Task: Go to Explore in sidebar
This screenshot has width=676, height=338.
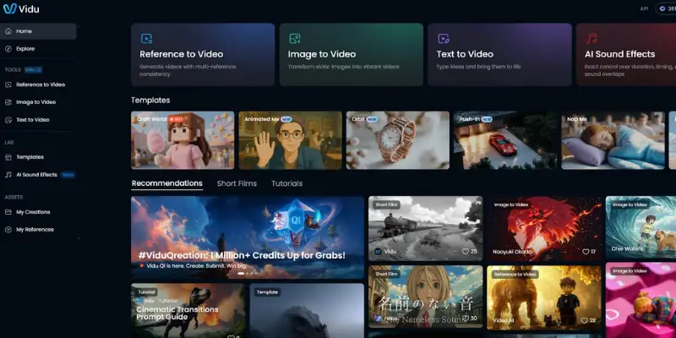Action: pyautogui.click(x=38, y=49)
